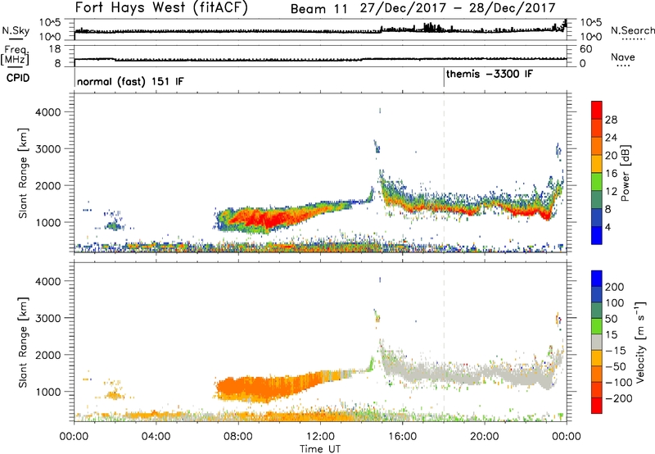Click the dashed CPID change marker in the power panel
Image resolution: width=655 pixels, height=454 pixels.
444,173
